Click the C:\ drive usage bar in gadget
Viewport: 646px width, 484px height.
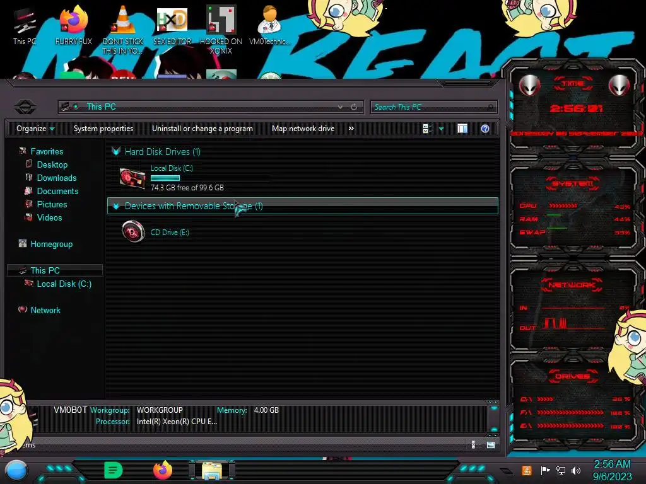[x=545, y=399]
